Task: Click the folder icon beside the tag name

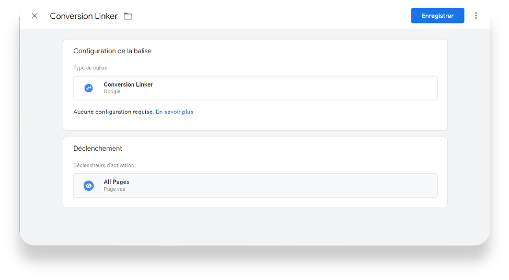Action: 128,16
